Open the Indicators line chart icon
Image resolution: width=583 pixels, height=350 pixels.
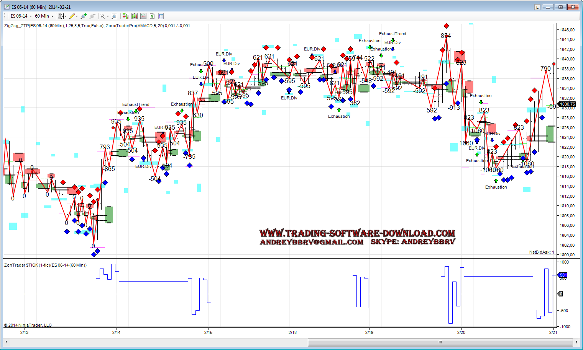click(x=143, y=16)
